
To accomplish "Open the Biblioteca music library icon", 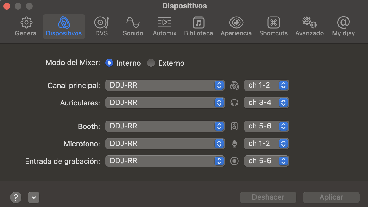I will coord(198,23).
